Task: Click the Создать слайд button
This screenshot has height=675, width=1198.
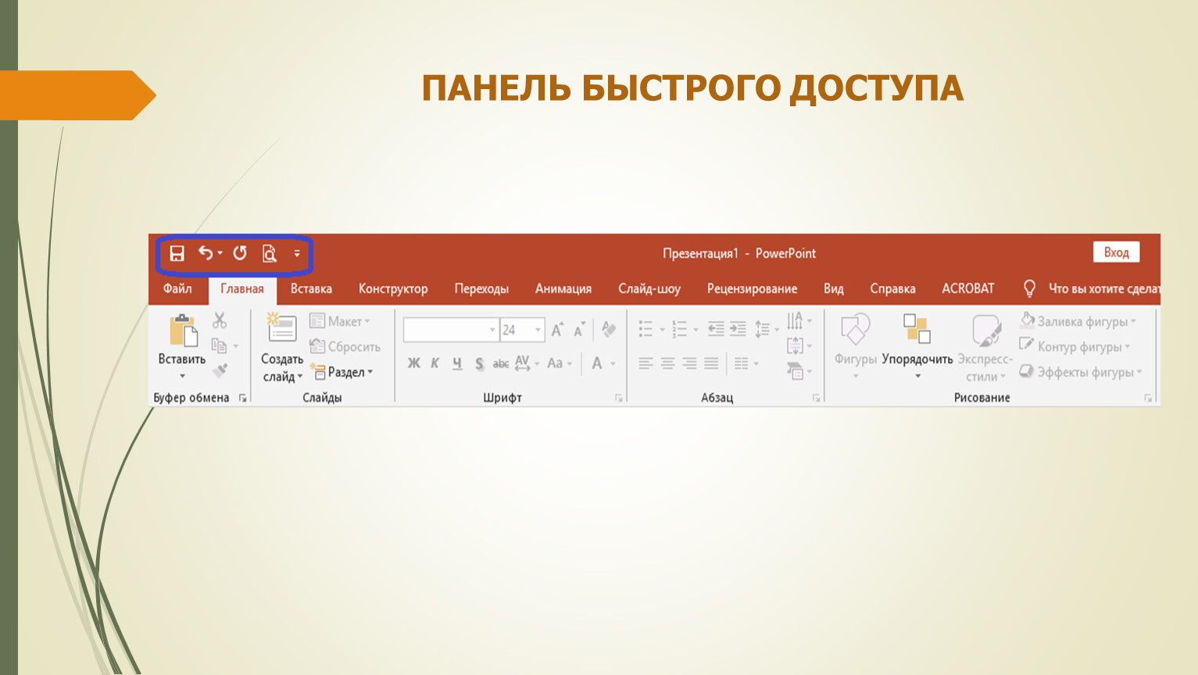Action: pos(281,330)
